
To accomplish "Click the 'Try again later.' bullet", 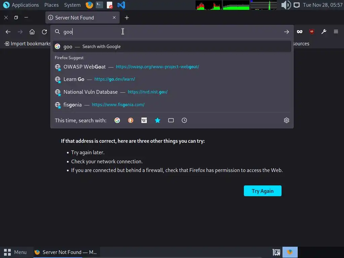I will point(88,153).
